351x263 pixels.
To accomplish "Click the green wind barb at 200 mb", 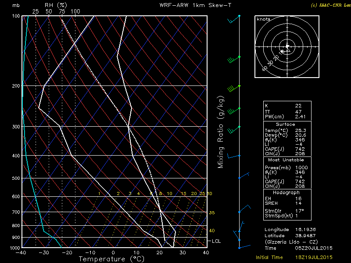I will pyautogui.click(x=234, y=88).
